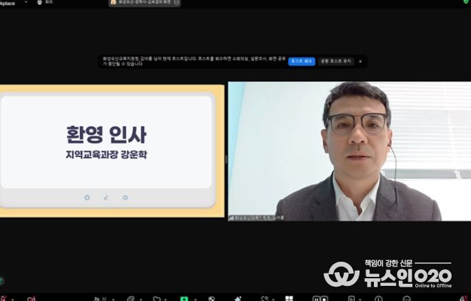
Task: Click the 공동 호스트 유지 (remain co-host) button
Action: 336,61
